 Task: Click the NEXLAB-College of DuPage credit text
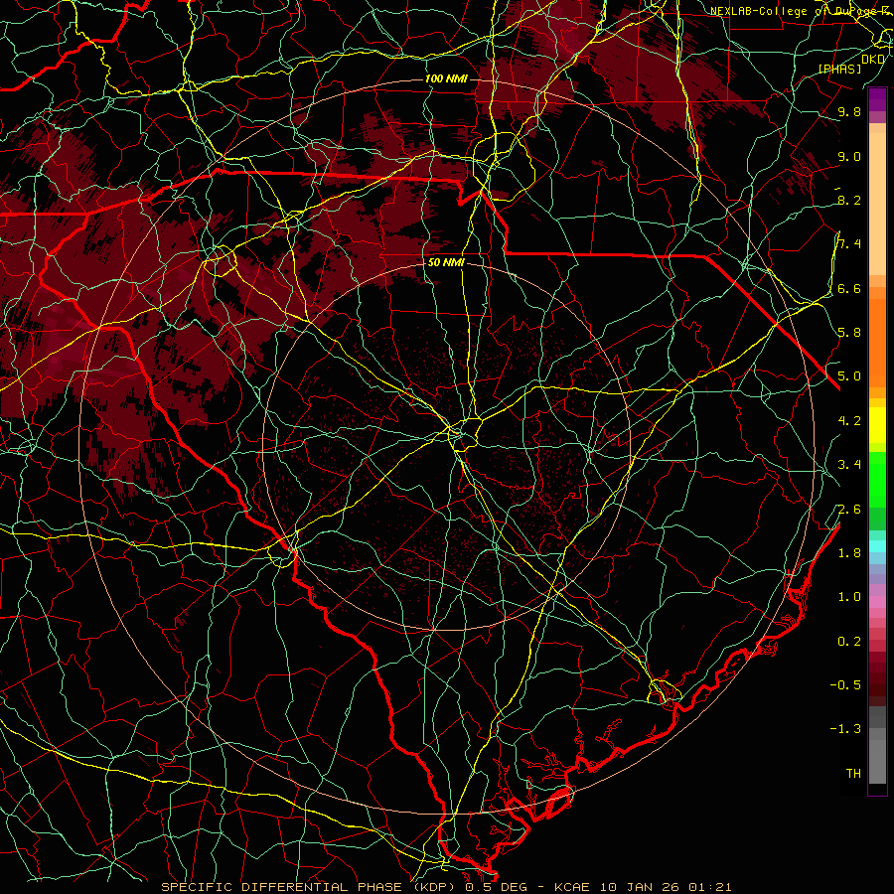pos(801,11)
